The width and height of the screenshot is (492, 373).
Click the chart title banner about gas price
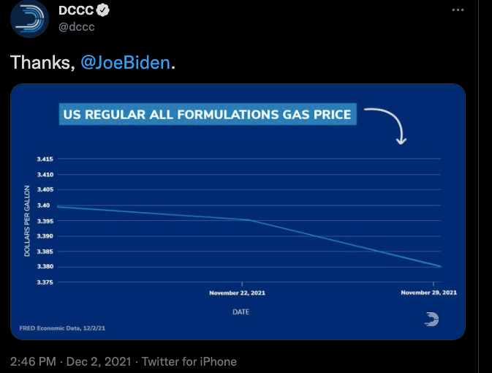pyautogui.click(x=207, y=115)
